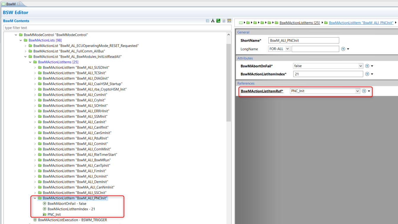Click the folder icon of BswM_ALI_CanInit
Screen dimensions: 398x224
coord(40,122)
